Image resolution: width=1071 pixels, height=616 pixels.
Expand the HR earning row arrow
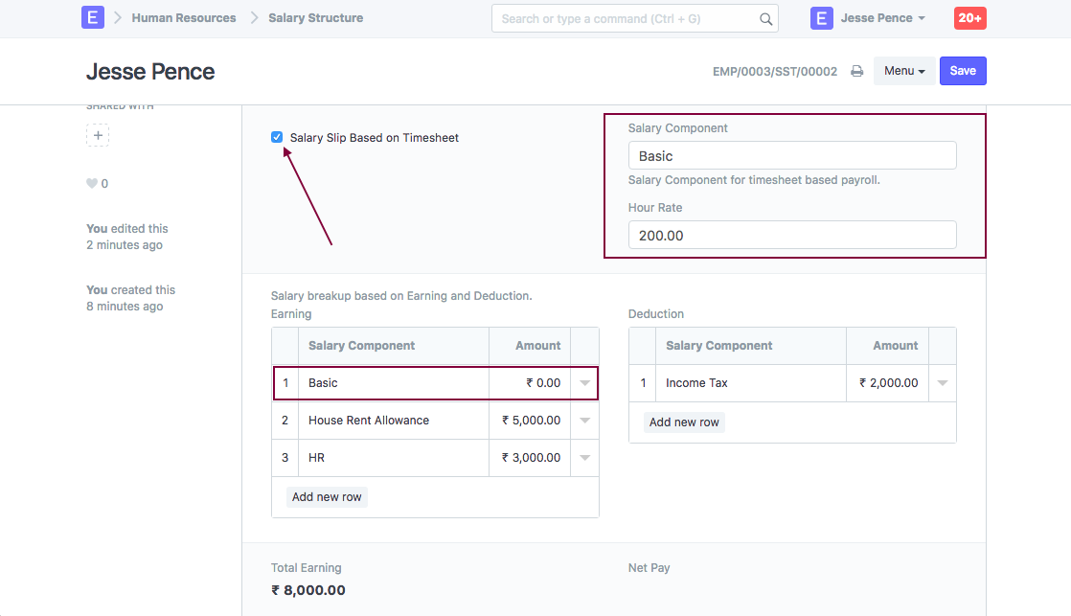point(584,458)
